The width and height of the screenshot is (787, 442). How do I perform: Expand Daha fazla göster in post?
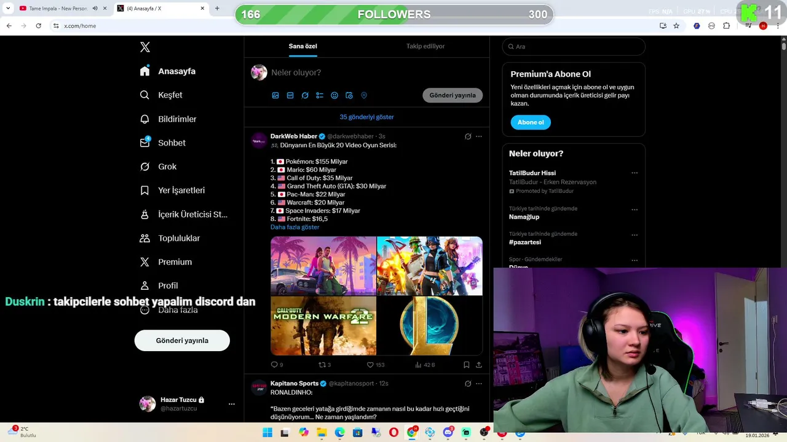[x=295, y=227]
